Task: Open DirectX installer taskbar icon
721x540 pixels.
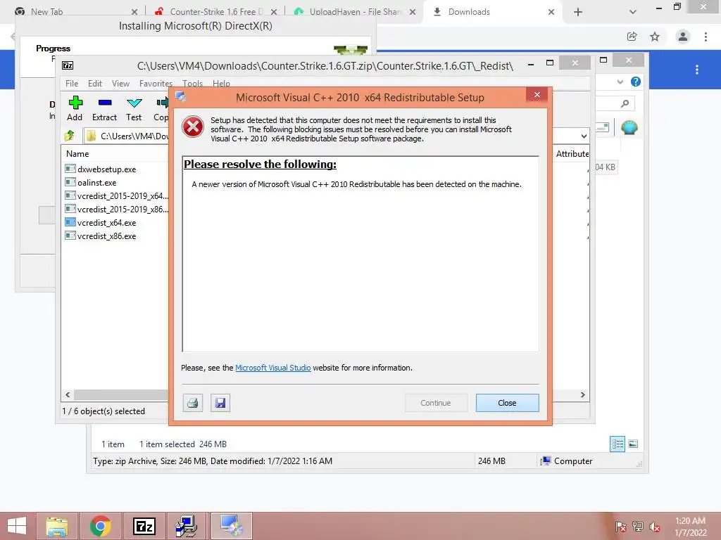Action: click(187, 526)
